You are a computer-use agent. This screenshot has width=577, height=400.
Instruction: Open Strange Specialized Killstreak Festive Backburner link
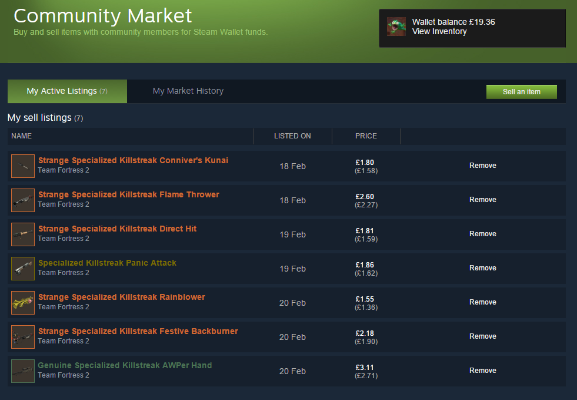click(138, 332)
